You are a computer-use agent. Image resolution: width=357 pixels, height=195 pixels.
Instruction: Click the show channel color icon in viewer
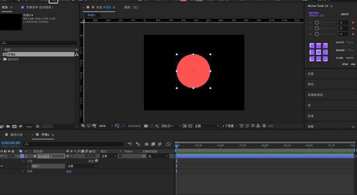pyautogui.click(x=157, y=126)
